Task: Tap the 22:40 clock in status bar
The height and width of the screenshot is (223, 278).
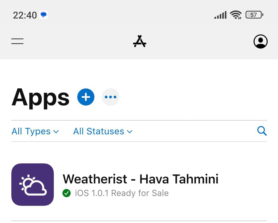Action: (25, 15)
